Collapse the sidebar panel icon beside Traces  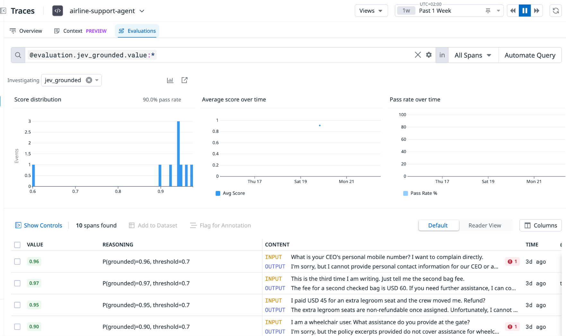point(3,11)
